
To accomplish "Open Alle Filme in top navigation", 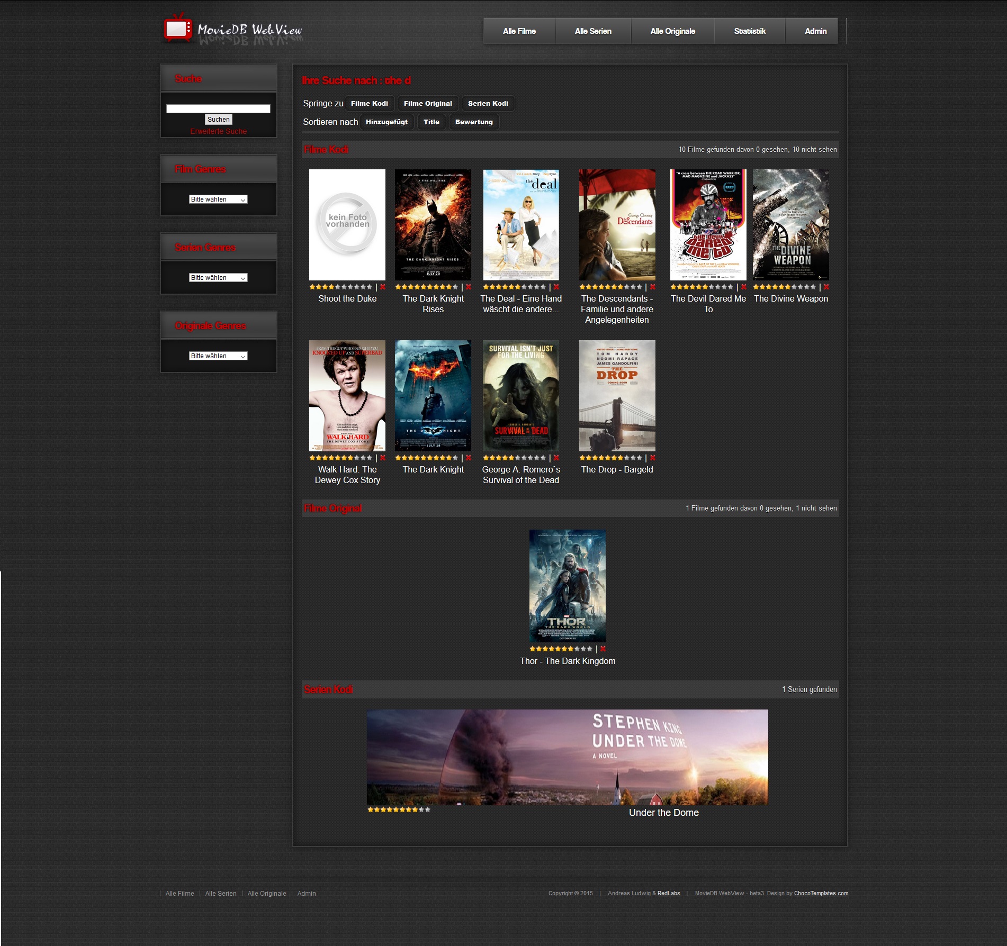I will pos(519,31).
